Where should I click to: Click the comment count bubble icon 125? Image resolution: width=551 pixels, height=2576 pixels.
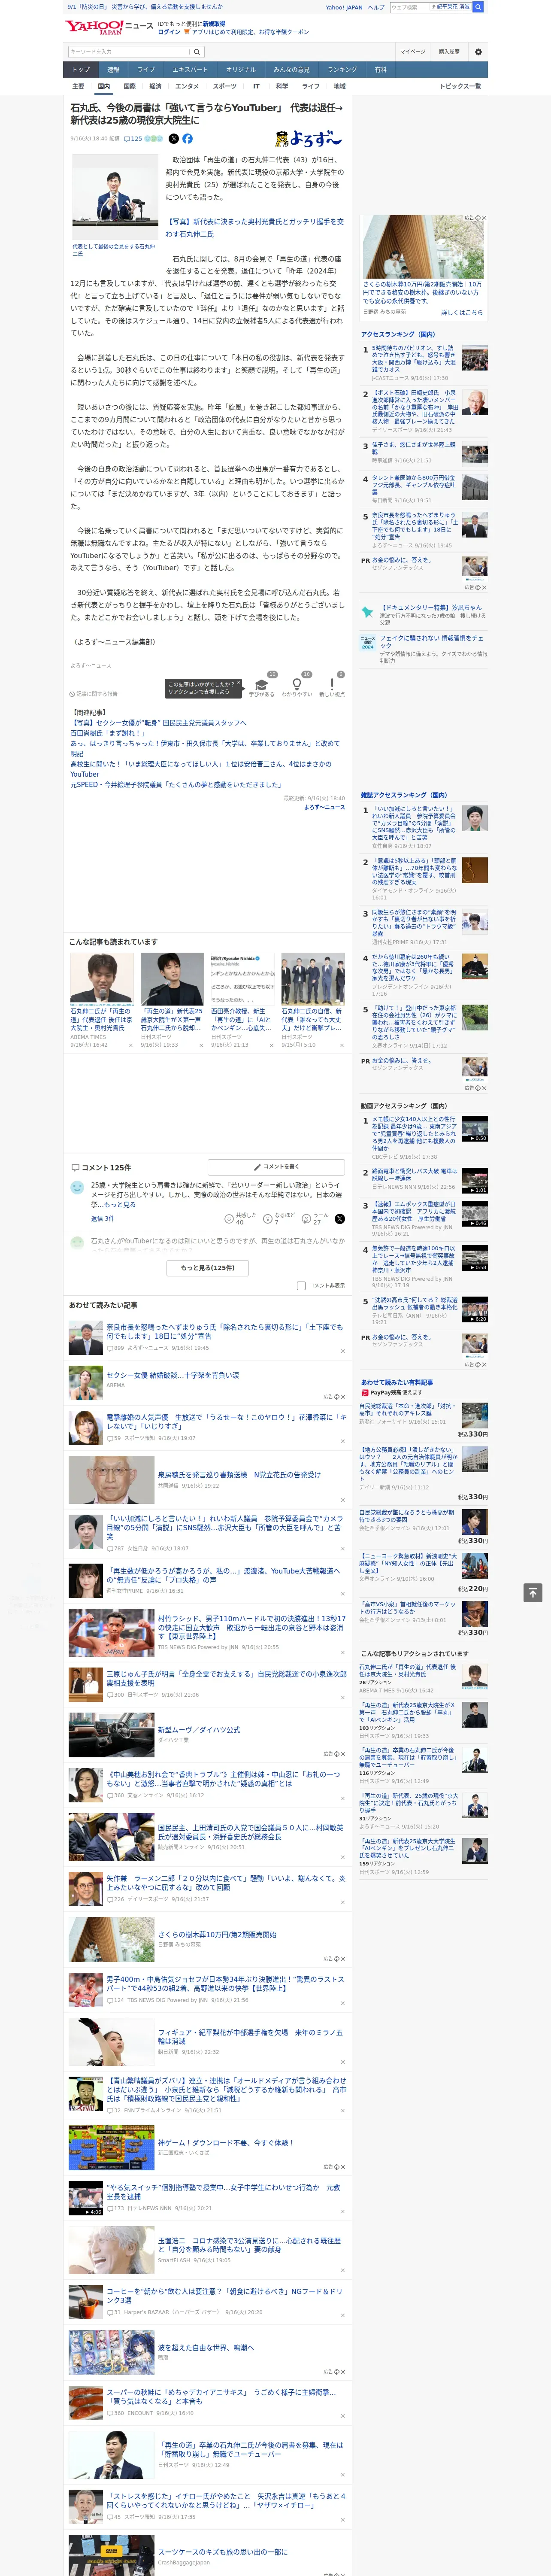(133, 139)
